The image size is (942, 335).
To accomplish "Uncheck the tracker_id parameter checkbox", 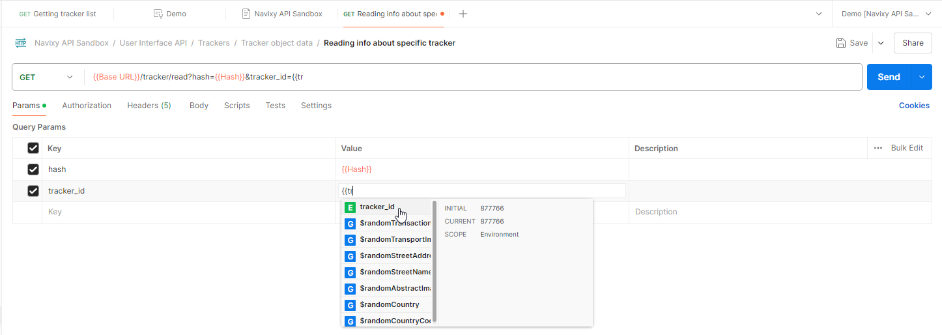I will click(33, 191).
